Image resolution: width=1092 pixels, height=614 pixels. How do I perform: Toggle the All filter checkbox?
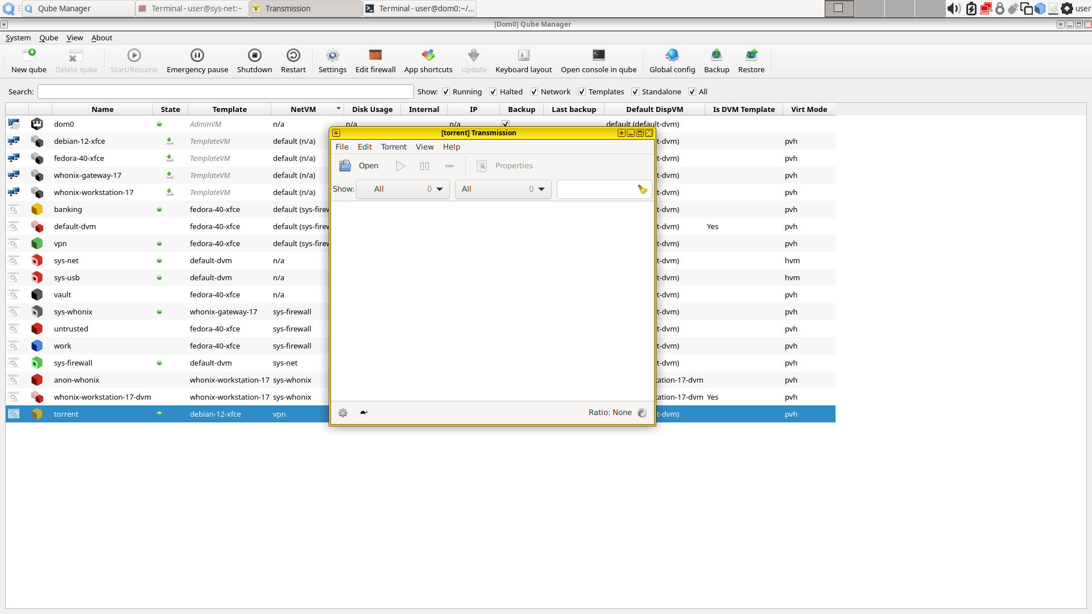point(692,92)
